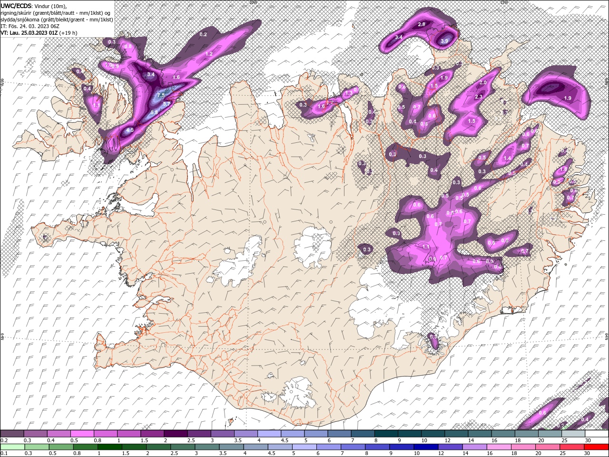Click the 3.9 value label off the north coast
The width and height of the screenshot is (609, 457).
point(444,41)
